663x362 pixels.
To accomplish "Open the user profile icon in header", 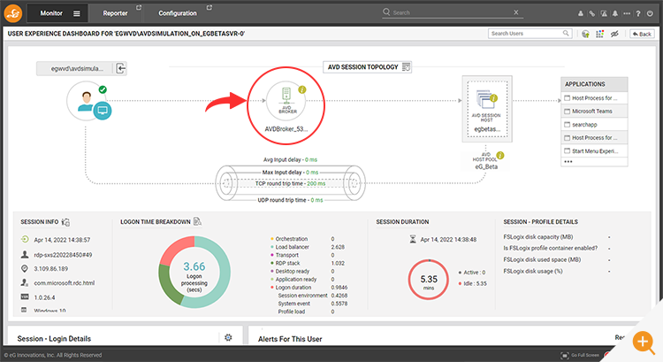I will [581, 13].
